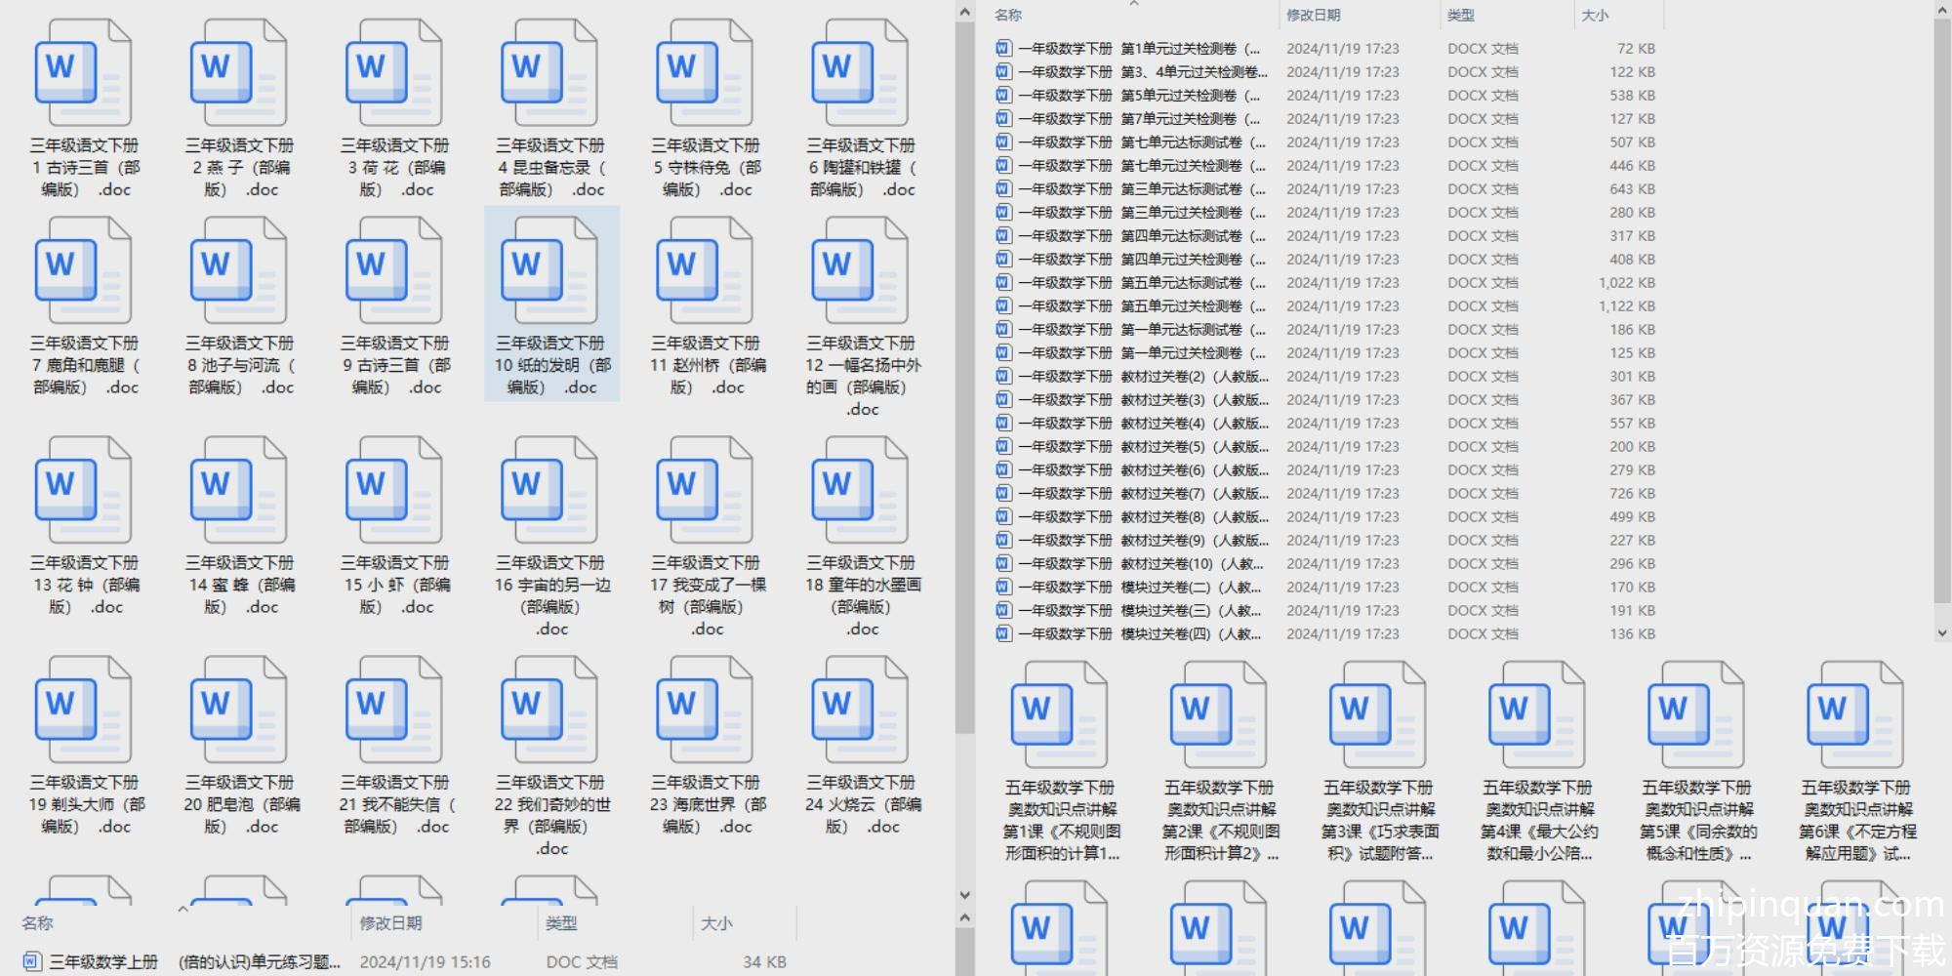
Task: Select the 15 小虾 Word file
Action: [393, 490]
